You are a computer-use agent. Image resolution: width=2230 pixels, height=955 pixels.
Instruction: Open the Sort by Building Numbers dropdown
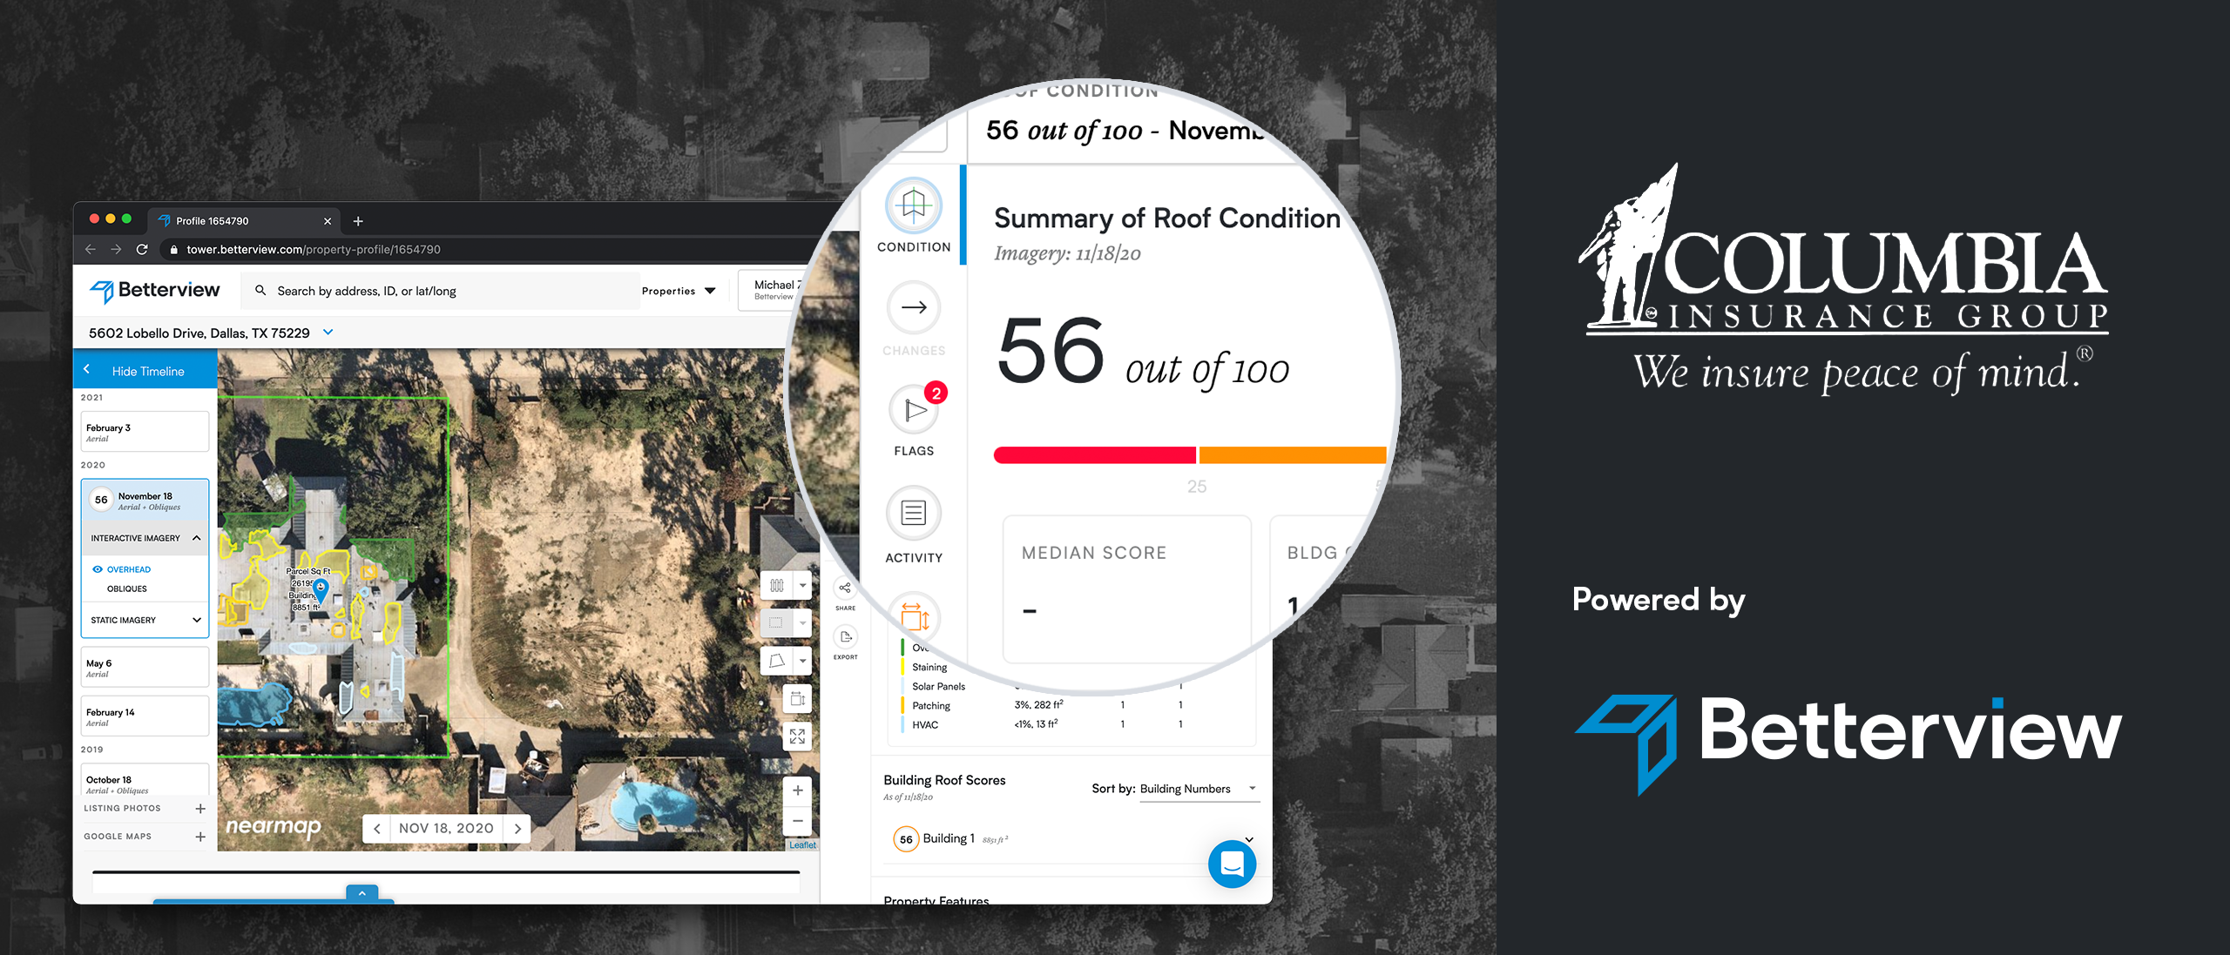tap(1205, 786)
